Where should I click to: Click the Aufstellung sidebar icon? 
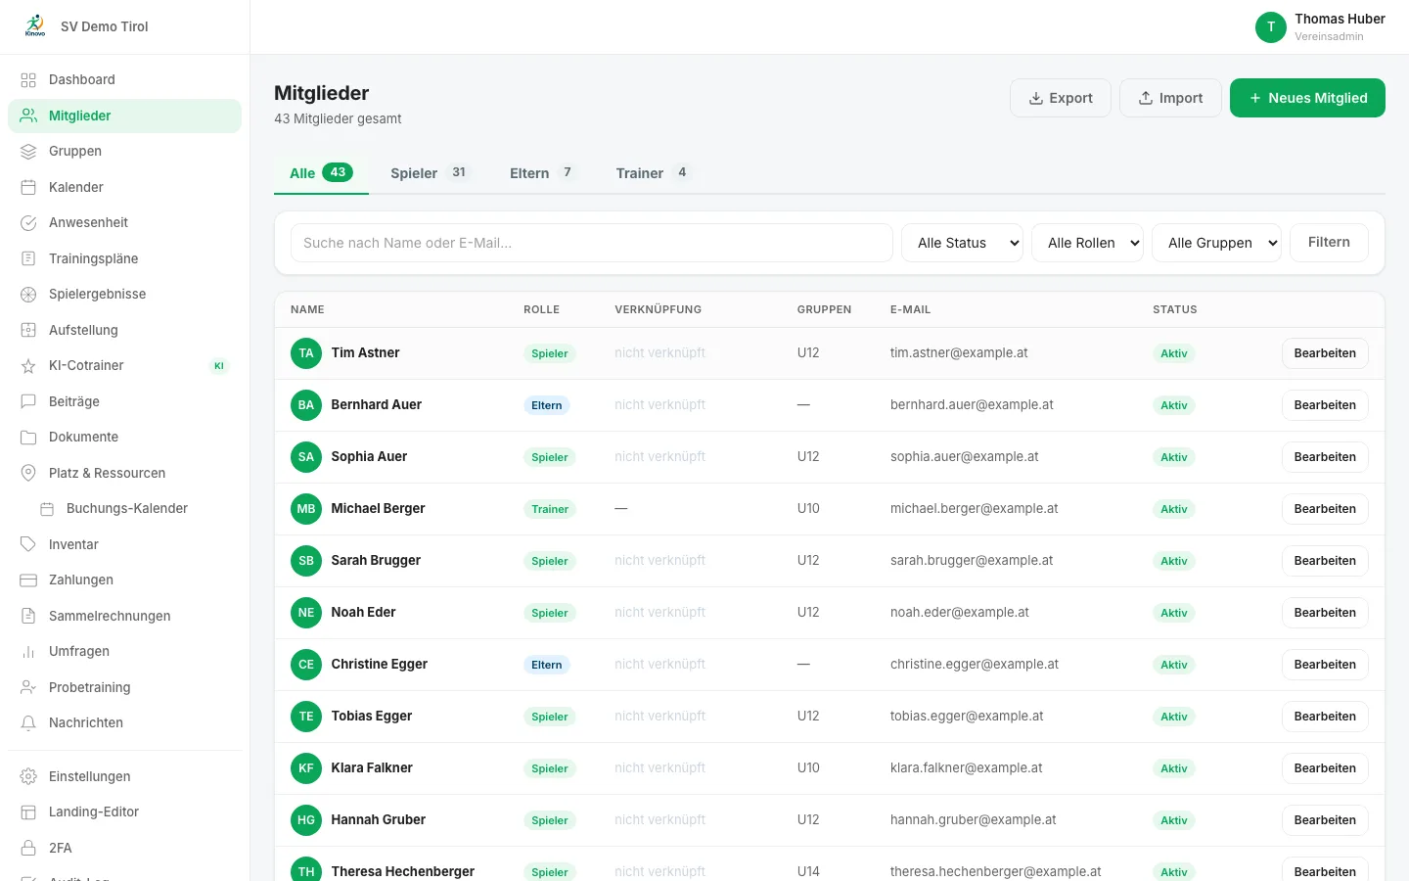pyautogui.click(x=28, y=330)
